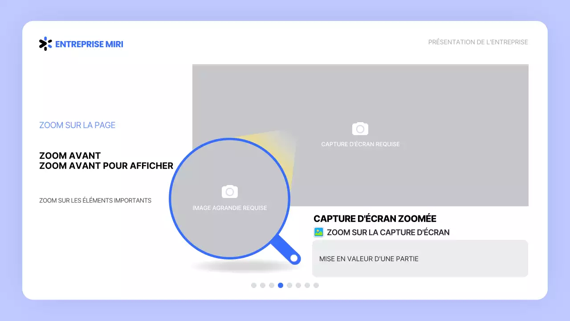This screenshot has width=570, height=321.
Task: Click the camera icon inside the magnifying glass
Action: (x=230, y=192)
